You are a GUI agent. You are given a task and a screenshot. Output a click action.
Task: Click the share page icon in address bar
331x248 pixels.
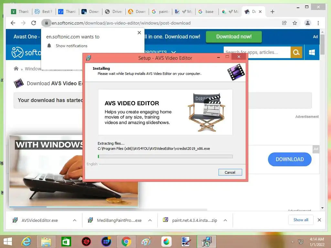(x=284, y=23)
